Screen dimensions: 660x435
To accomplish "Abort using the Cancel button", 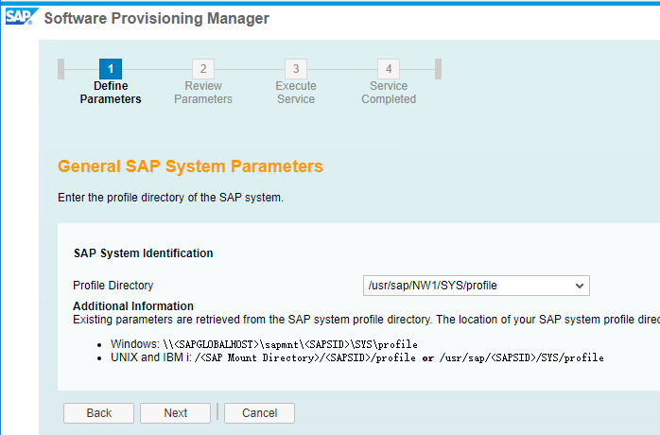I will (259, 413).
